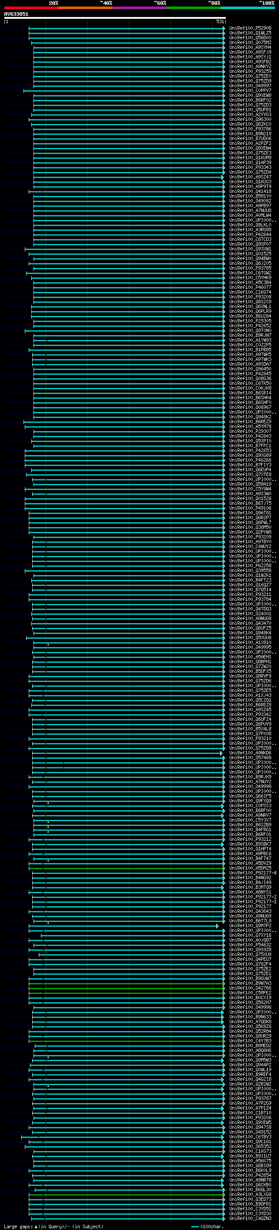Viewport: 279px width, 1230px height.
Task: Select hit label UniRef100_Q3ED73
Action: pos(250,1199)
